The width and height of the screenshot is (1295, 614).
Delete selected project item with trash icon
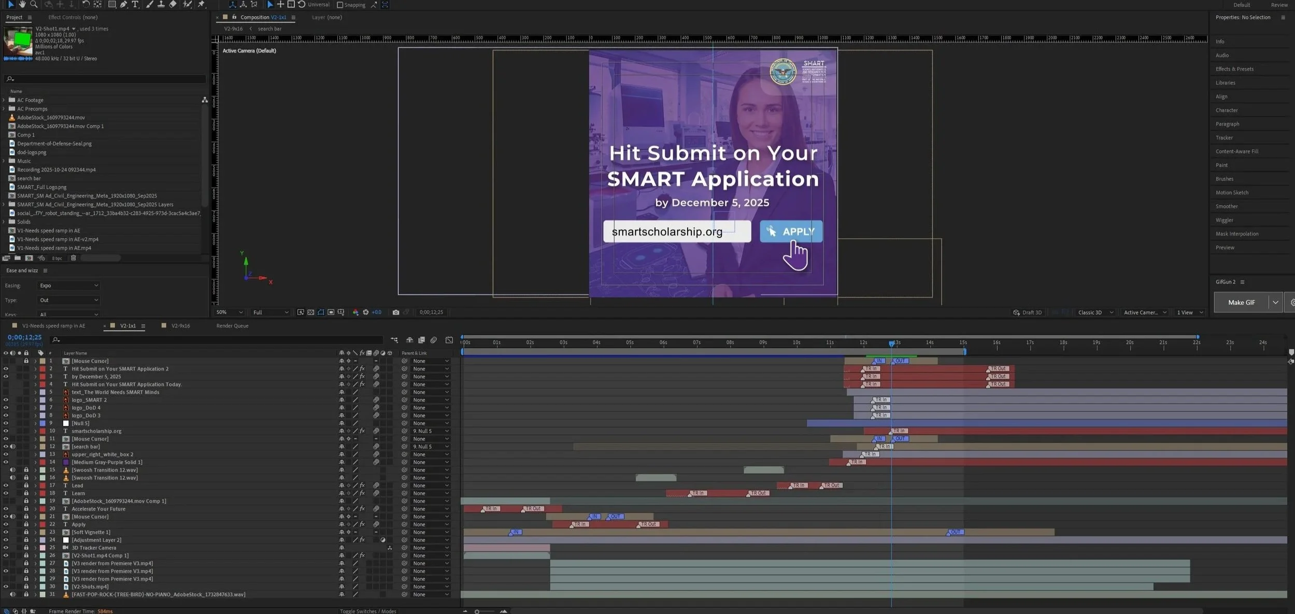point(74,258)
